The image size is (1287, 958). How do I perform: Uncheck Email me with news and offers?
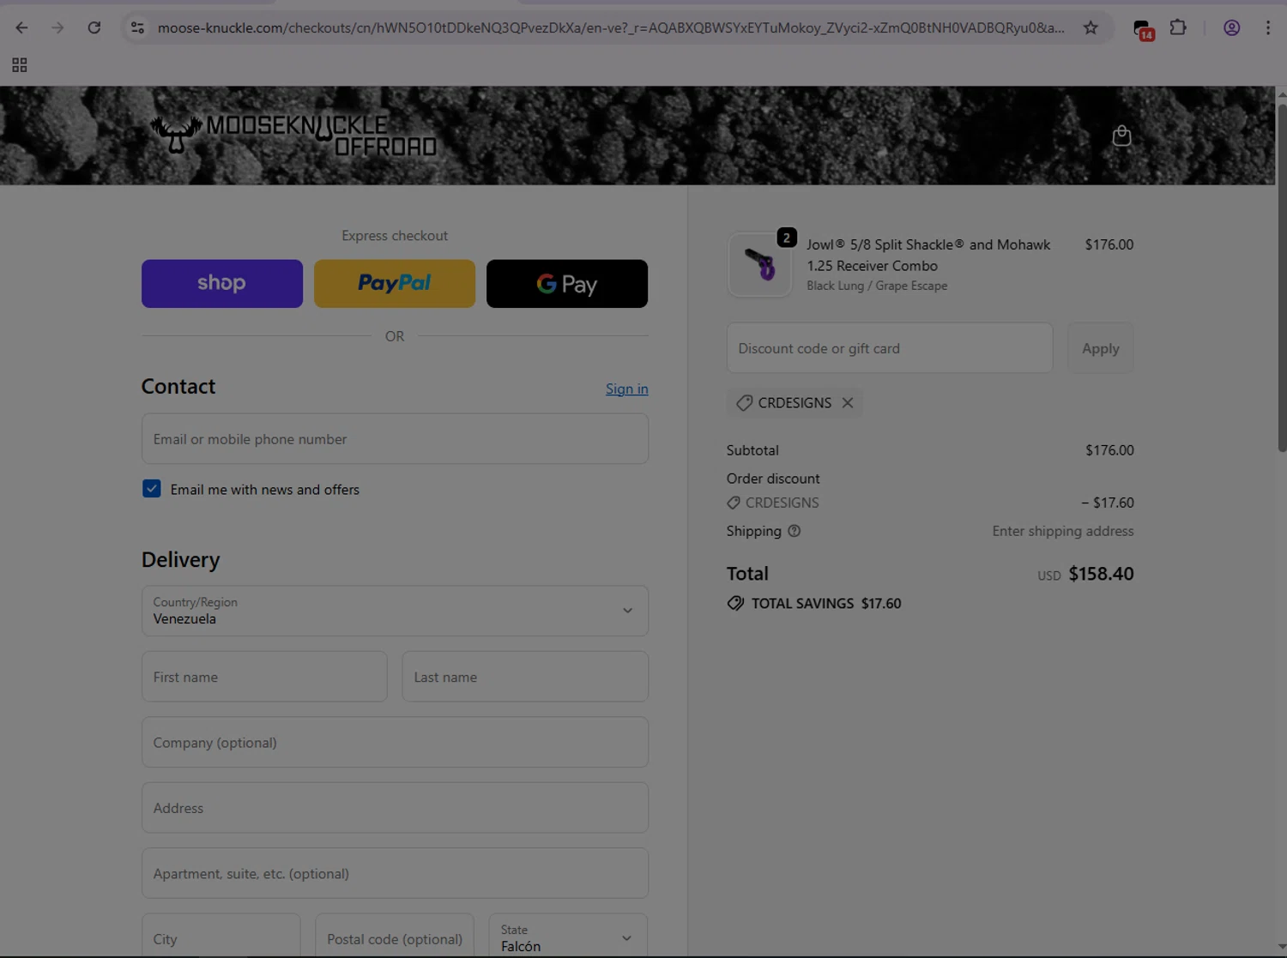pos(152,489)
